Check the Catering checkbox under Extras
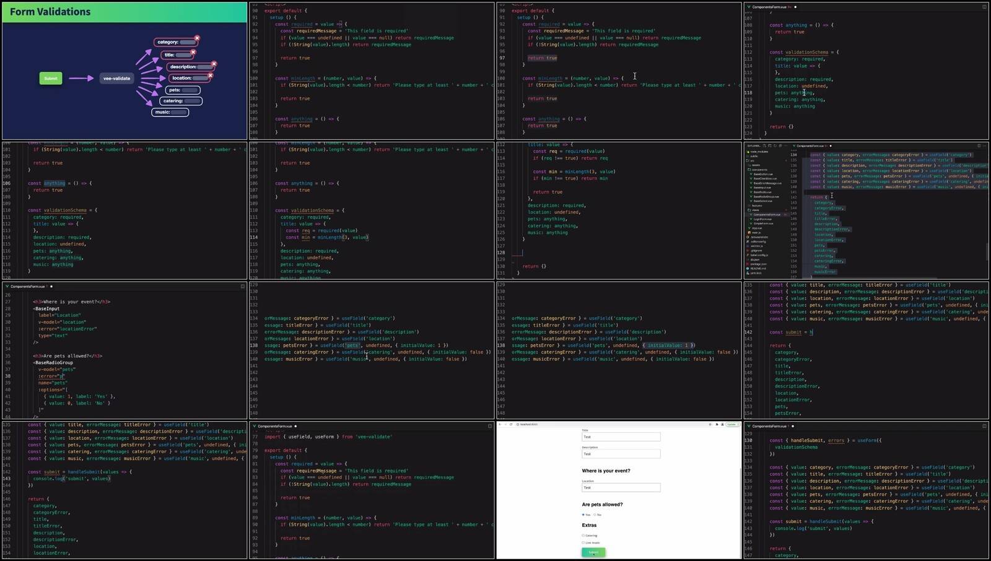The height and width of the screenshot is (561, 991). 583,536
